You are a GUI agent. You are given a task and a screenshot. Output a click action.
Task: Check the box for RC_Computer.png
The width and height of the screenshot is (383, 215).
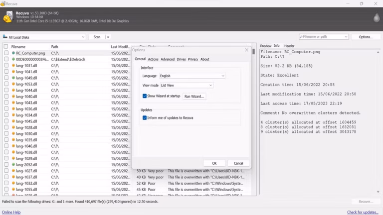click(x=6, y=53)
